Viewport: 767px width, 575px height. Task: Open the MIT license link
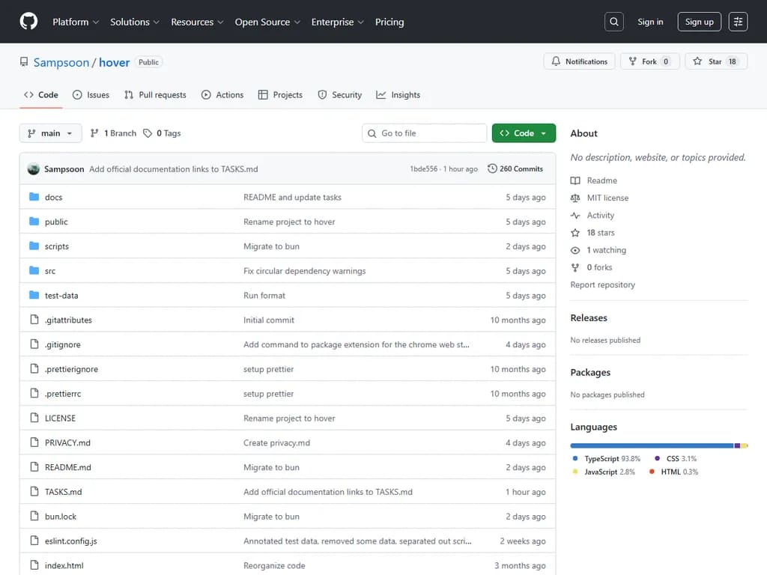point(607,198)
